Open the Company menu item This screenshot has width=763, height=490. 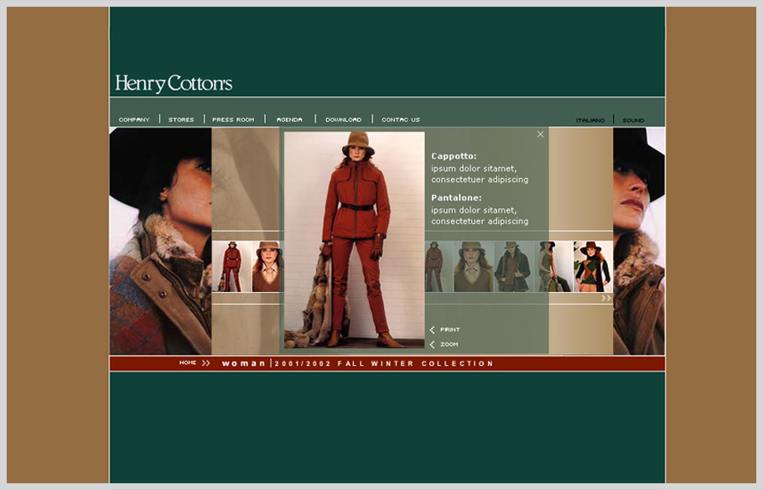pos(134,120)
